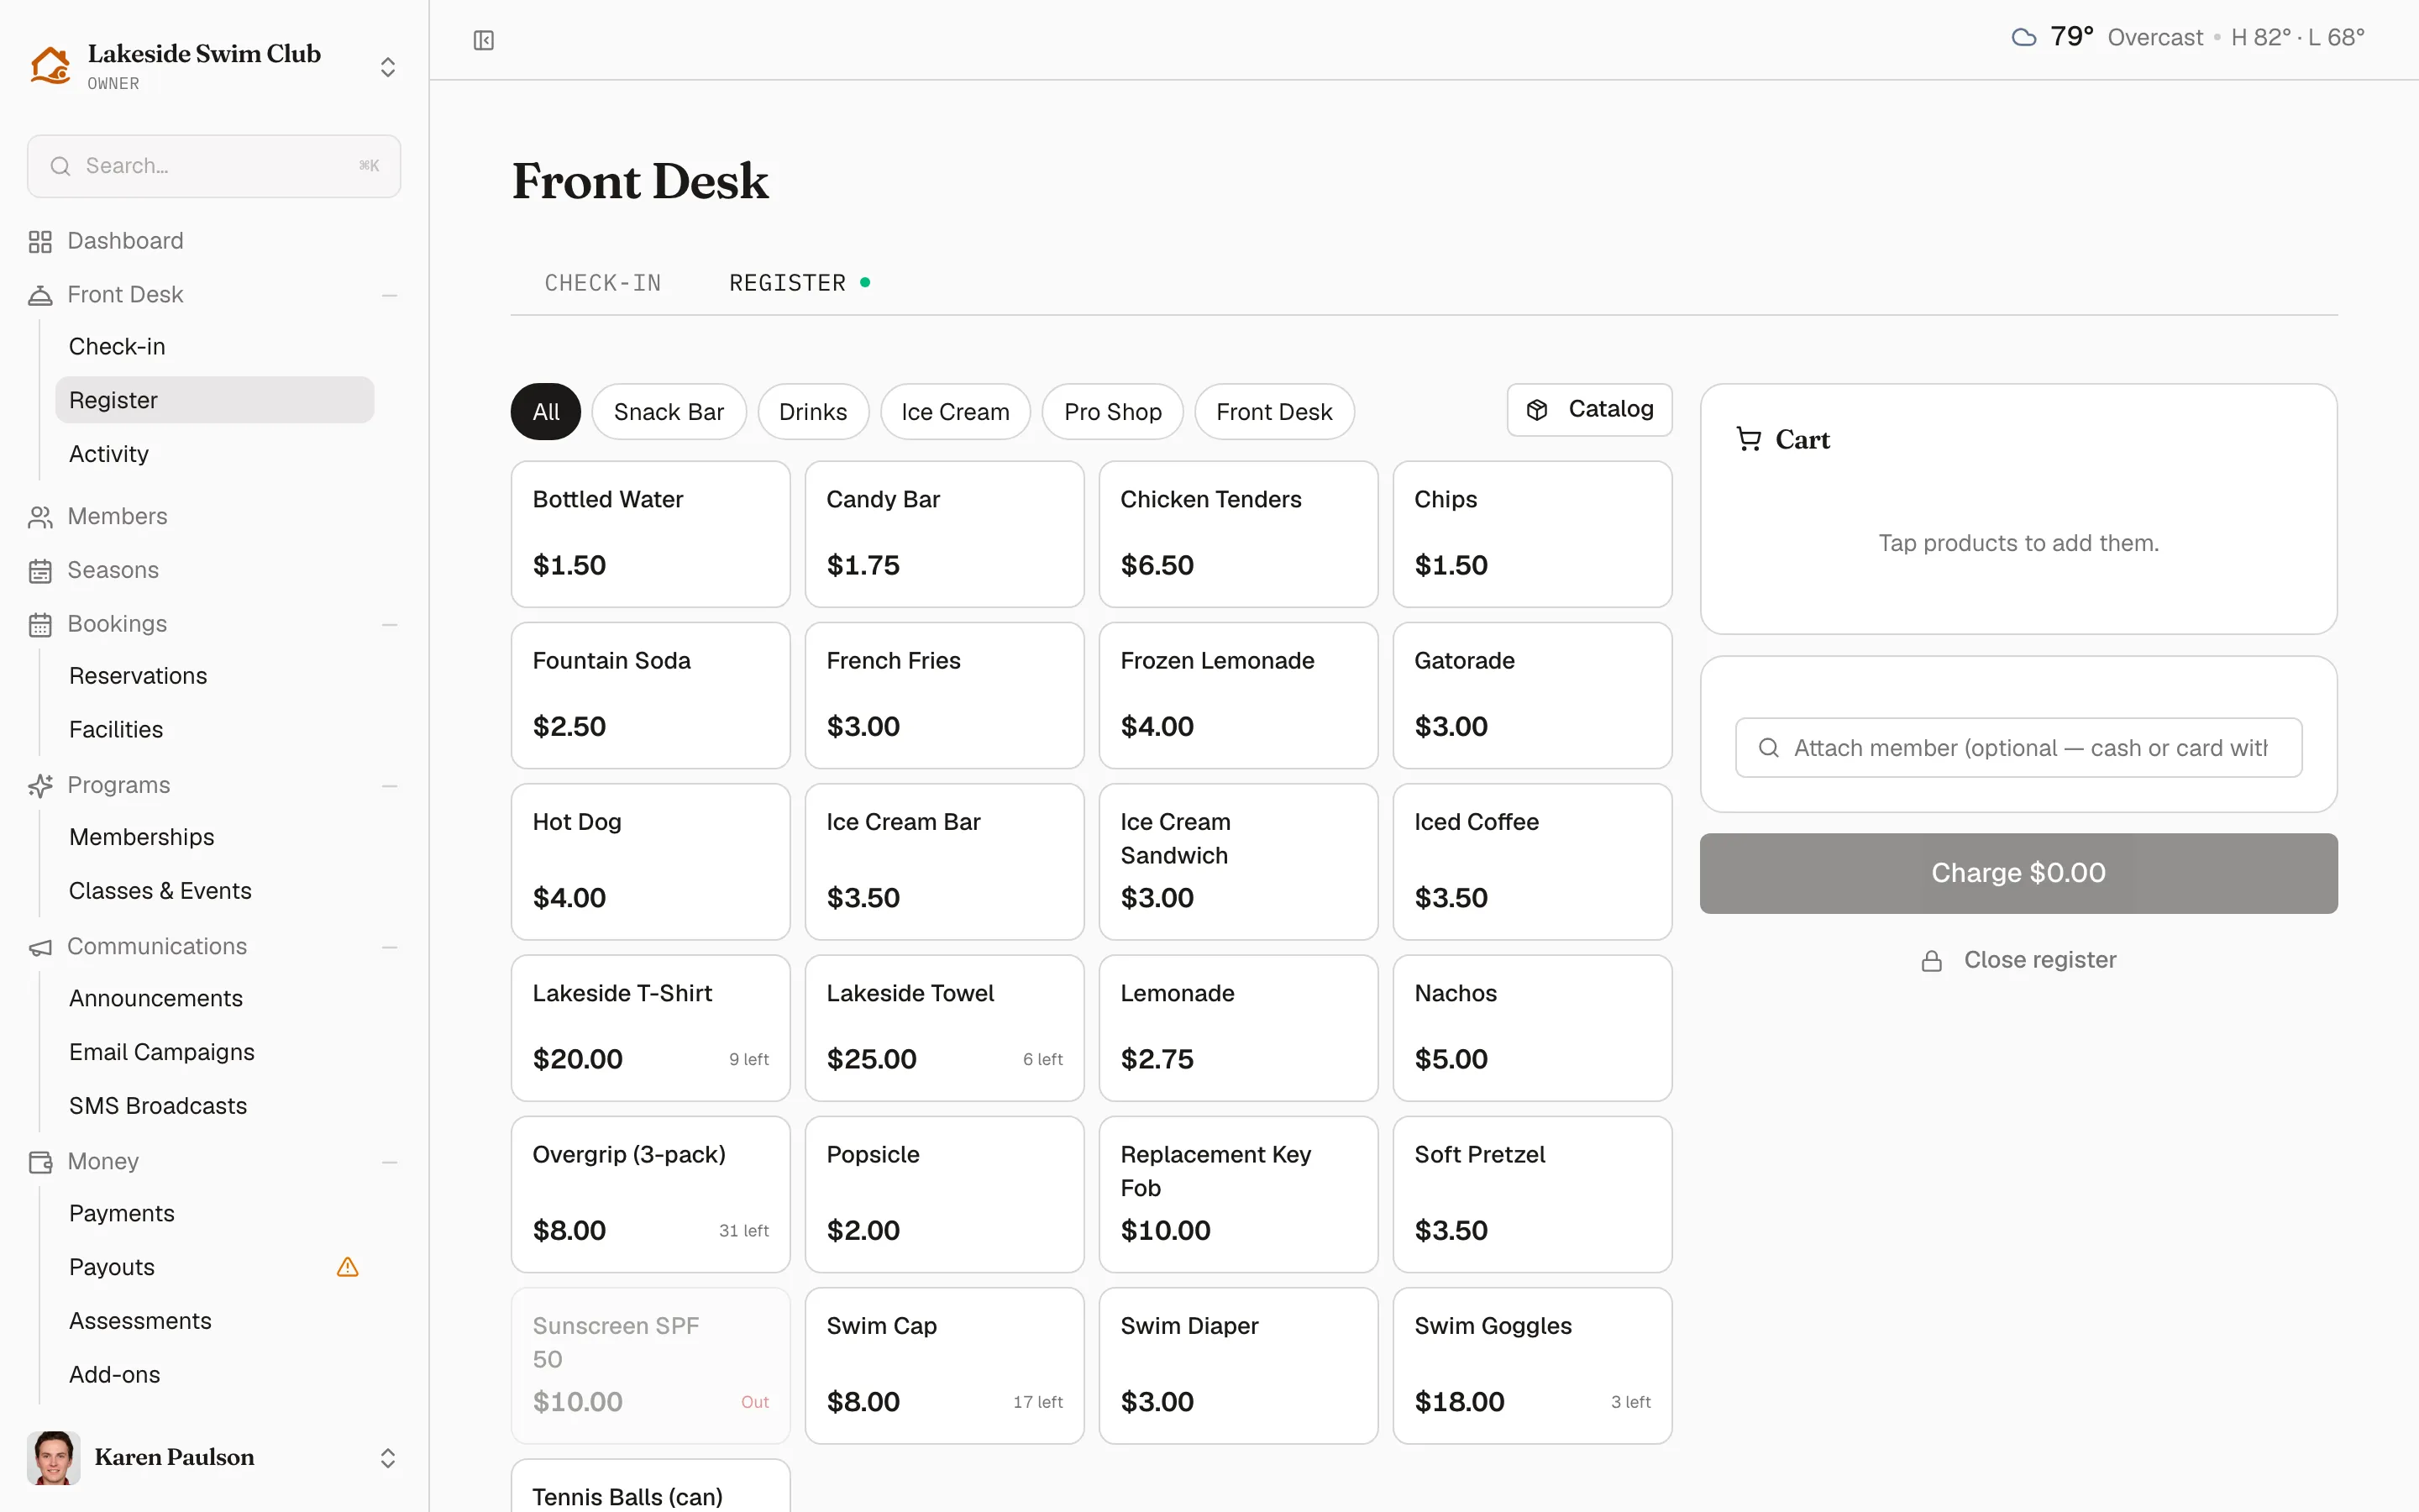Open the Activity sidebar item
Viewport: 2419px width, 1512px height.
pos(215,454)
